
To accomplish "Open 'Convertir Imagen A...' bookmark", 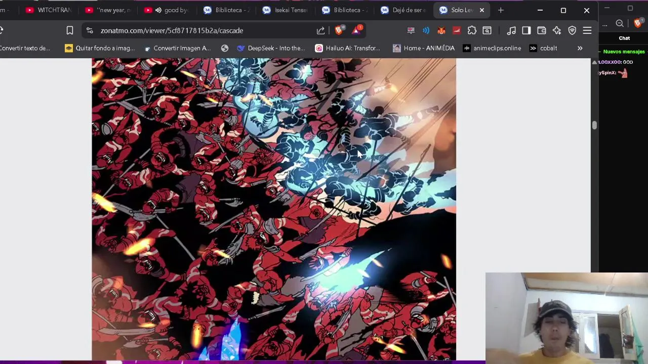I will click(x=177, y=48).
